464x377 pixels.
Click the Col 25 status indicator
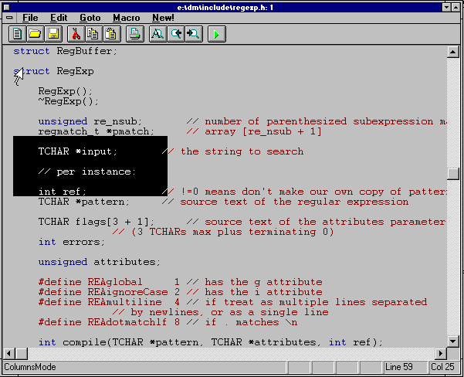click(x=442, y=367)
